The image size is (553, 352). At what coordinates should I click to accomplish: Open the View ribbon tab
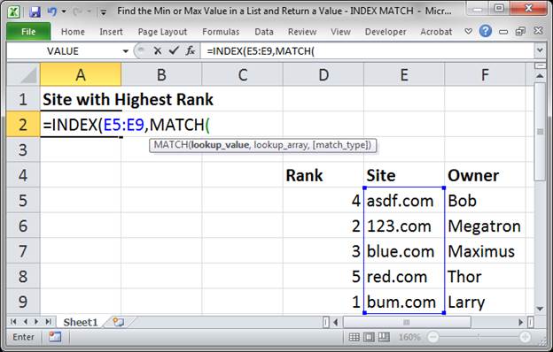click(340, 32)
